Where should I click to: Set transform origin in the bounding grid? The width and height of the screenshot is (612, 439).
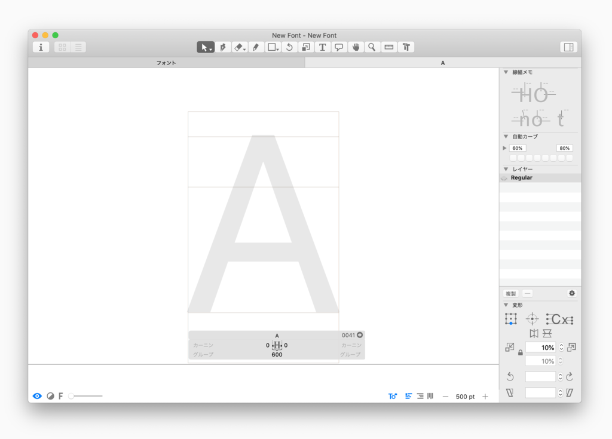coord(511,319)
